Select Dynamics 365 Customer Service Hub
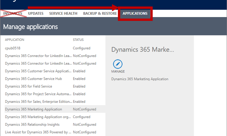 [x=38, y=79]
